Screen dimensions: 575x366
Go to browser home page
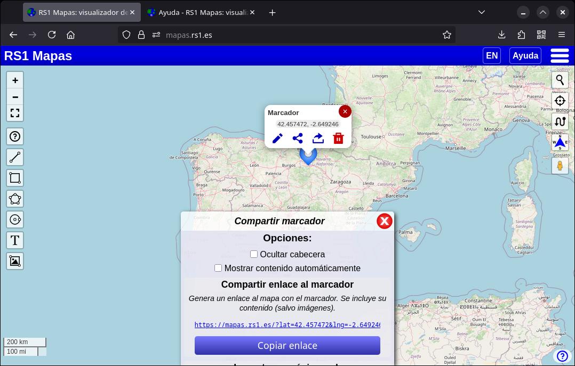coord(71,35)
